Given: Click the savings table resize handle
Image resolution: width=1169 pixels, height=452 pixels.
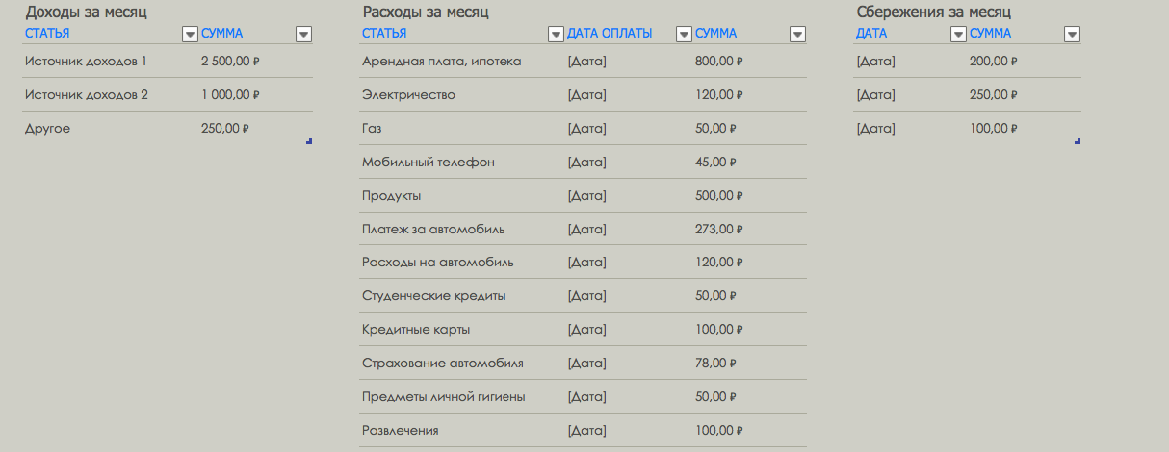Looking at the screenshot, I should (1077, 141).
